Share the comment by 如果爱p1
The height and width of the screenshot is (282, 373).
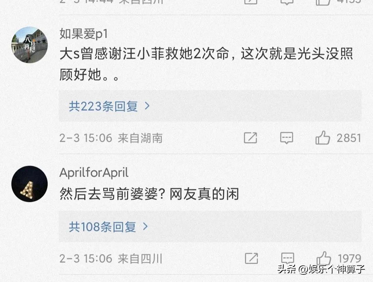click(x=250, y=138)
